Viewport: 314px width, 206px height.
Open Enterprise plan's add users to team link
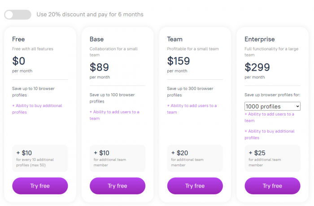[x=269, y=117]
